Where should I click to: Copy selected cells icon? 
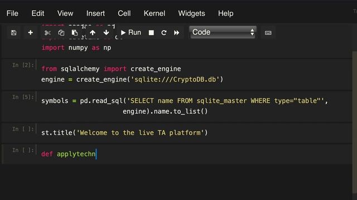point(61,33)
